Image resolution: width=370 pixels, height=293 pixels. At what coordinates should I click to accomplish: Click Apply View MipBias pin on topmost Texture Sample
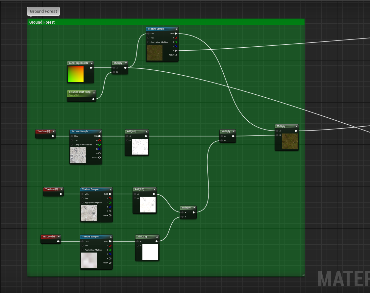tap(148, 42)
